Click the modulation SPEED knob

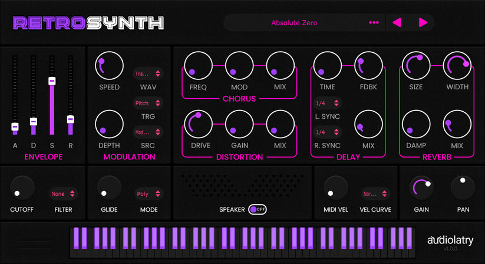point(109,66)
